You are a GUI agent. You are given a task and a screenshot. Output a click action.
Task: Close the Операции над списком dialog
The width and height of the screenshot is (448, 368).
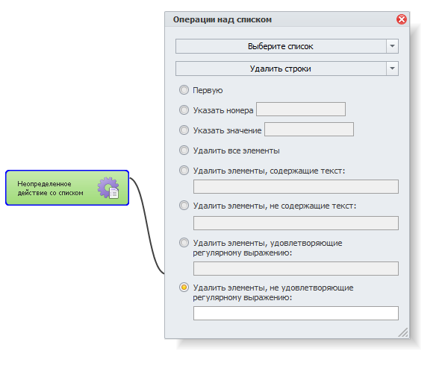[x=402, y=19]
